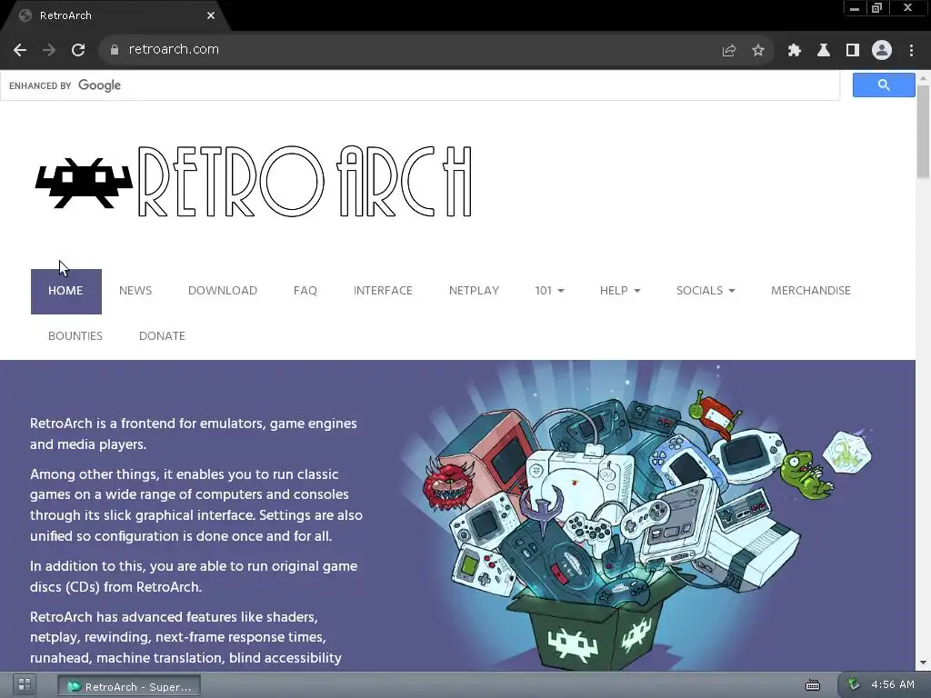931x698 pixels.
Task: Click the padlock site info icon
Action: (115, 50)
